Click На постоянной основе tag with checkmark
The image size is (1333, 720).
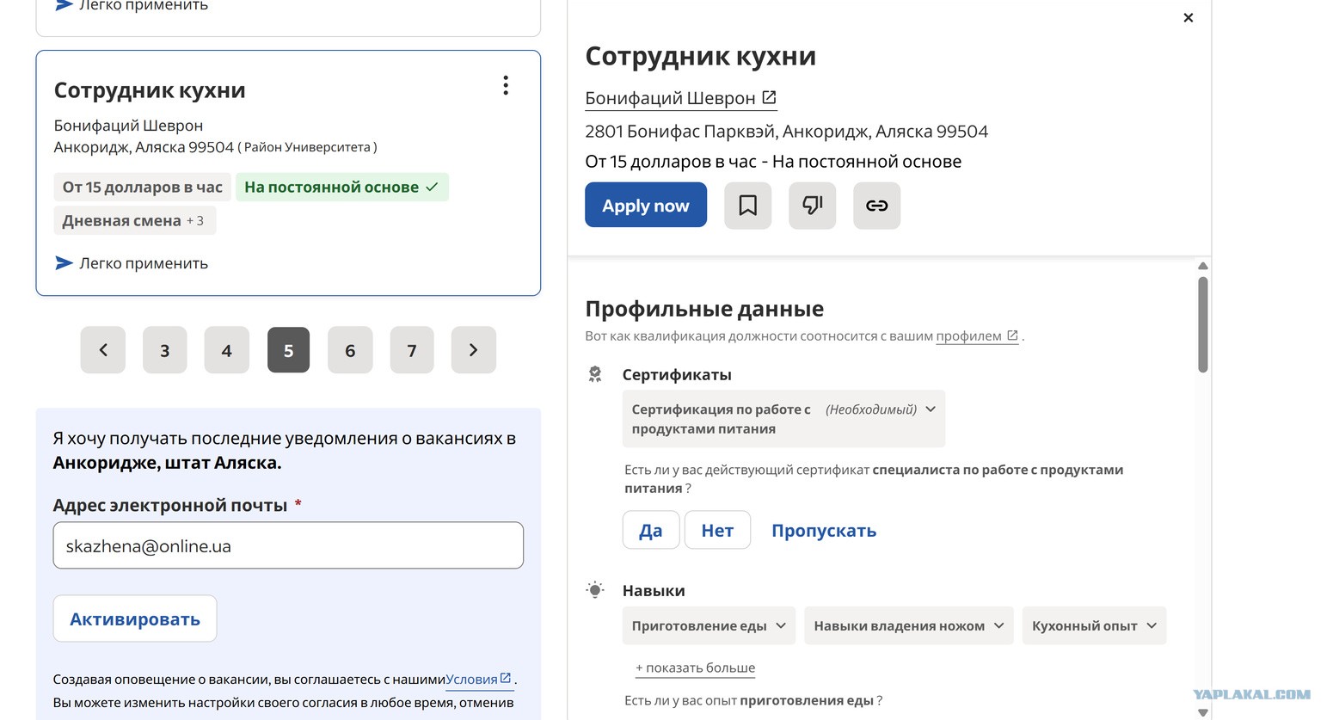click(x=342, y=188)
